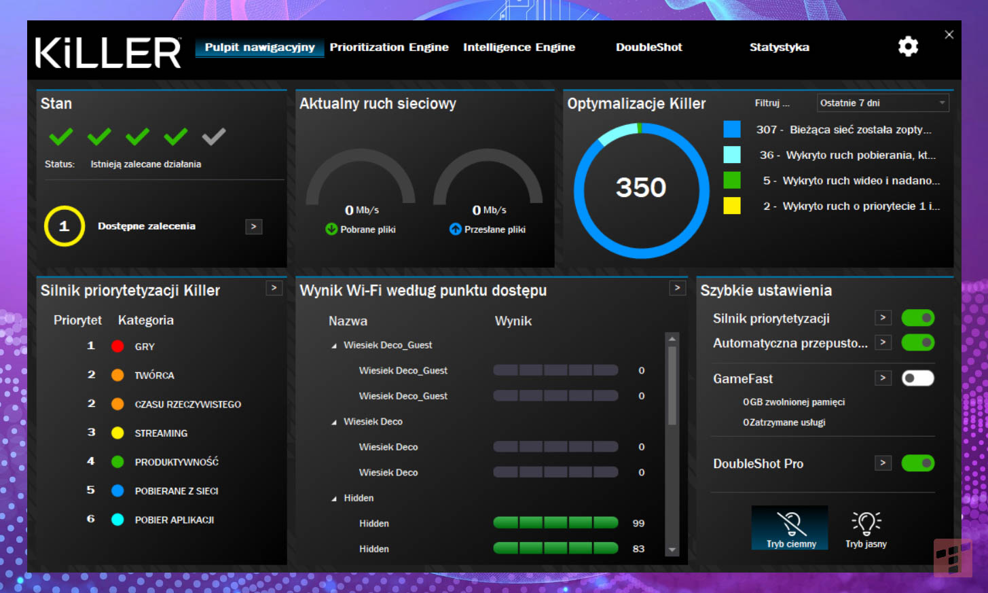Enable dark mode via Tryb ciemny icon
The height and width of the screenshot is (593, 988).
click(790, 528)
